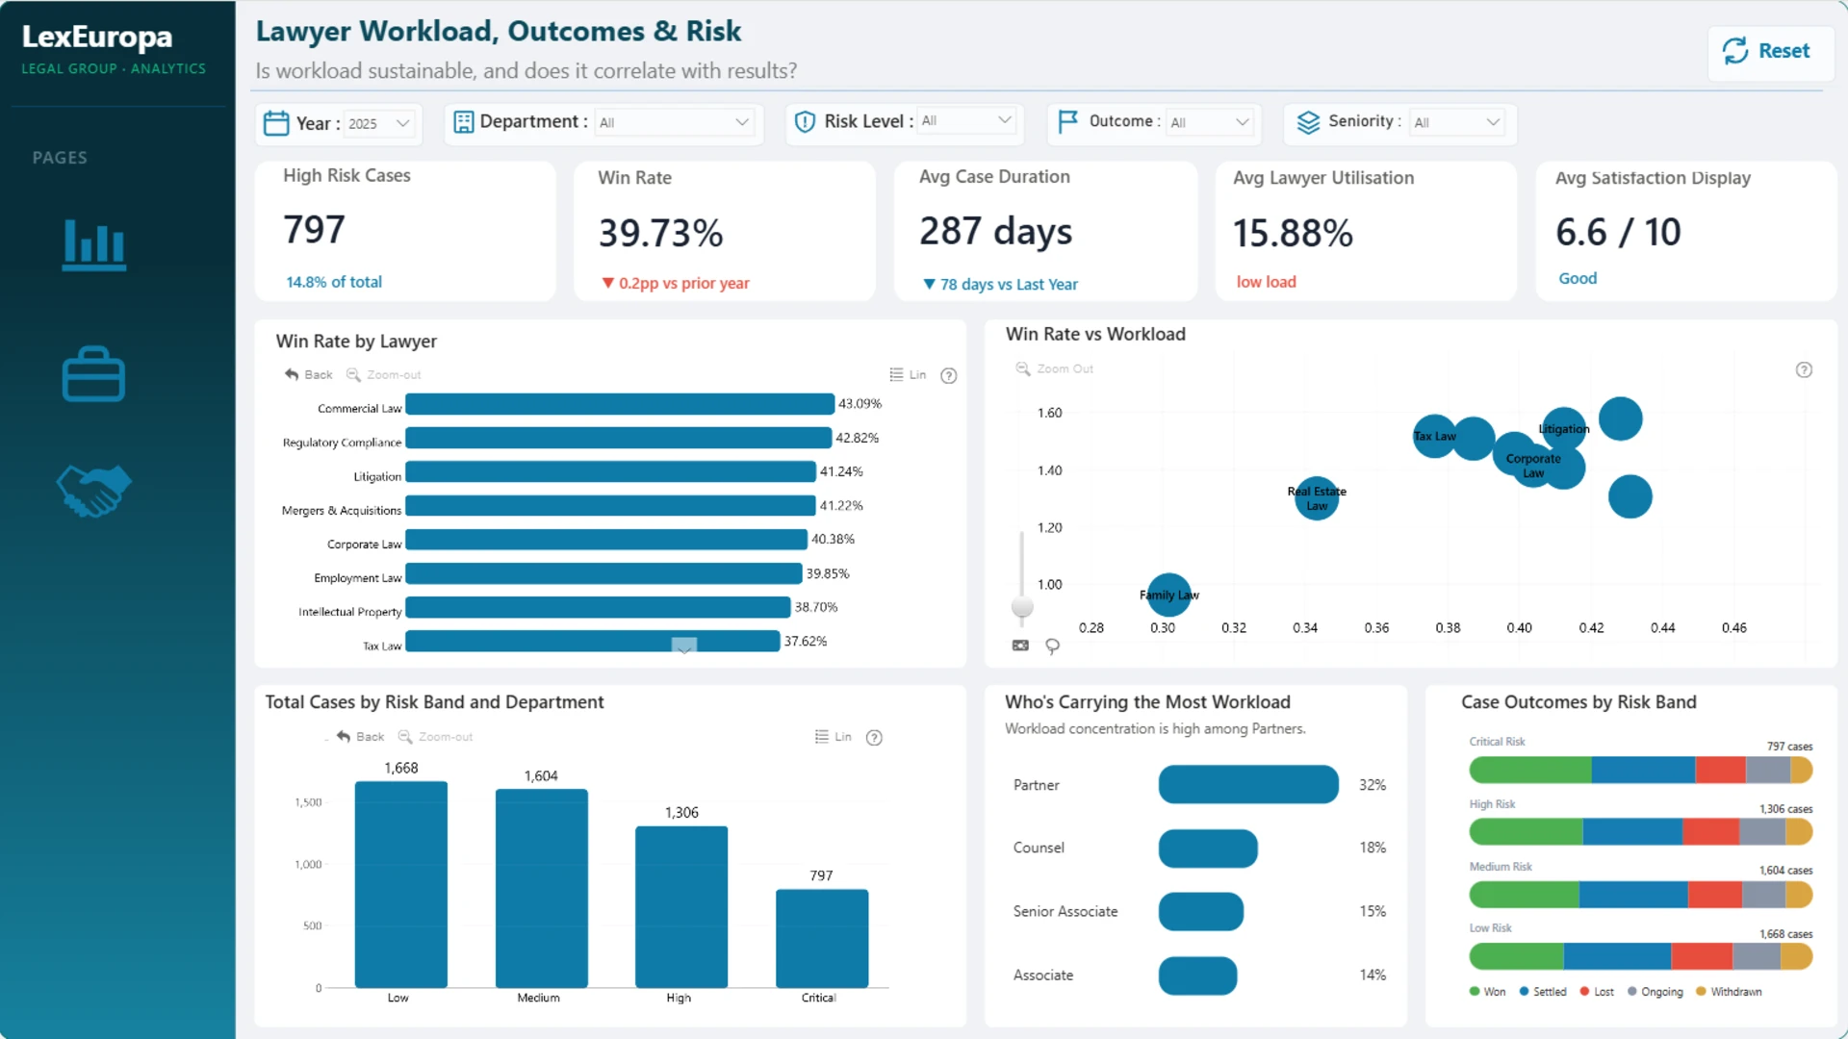Image resolution: width=1848 pixels, height=1039 pixels.
Task: Click the Critical risk column with 797 cases
Action: point(822,939)
